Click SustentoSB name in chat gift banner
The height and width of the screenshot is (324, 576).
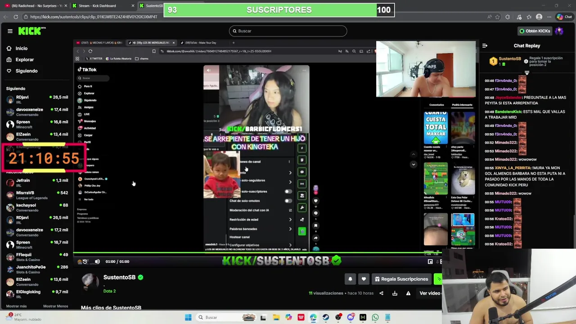click(x=509, y=59)
